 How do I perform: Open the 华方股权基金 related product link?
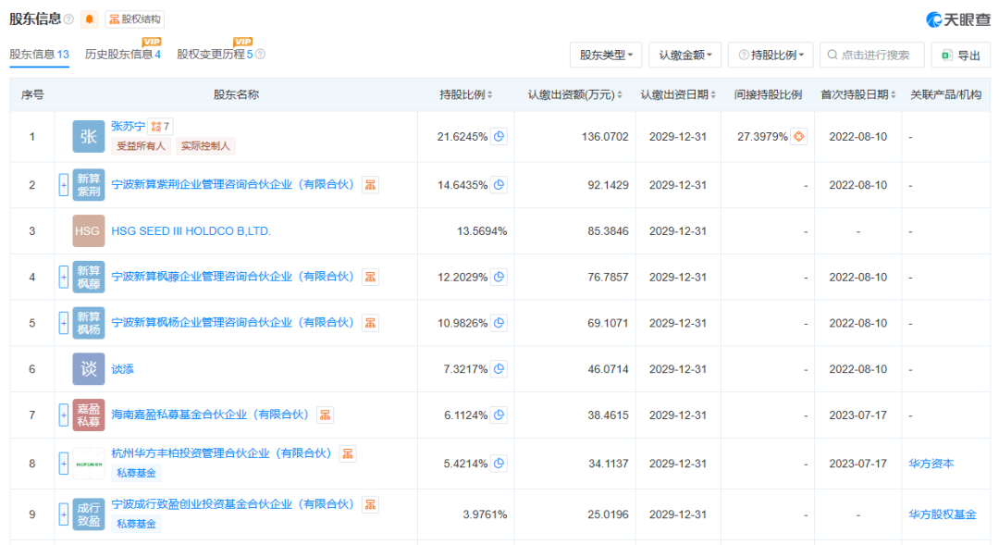coord(943,514)
